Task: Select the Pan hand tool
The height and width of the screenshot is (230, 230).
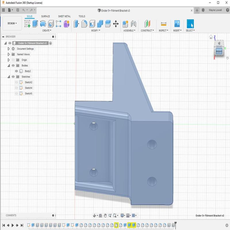Action: pyautogui.click(x=105, y=215)
